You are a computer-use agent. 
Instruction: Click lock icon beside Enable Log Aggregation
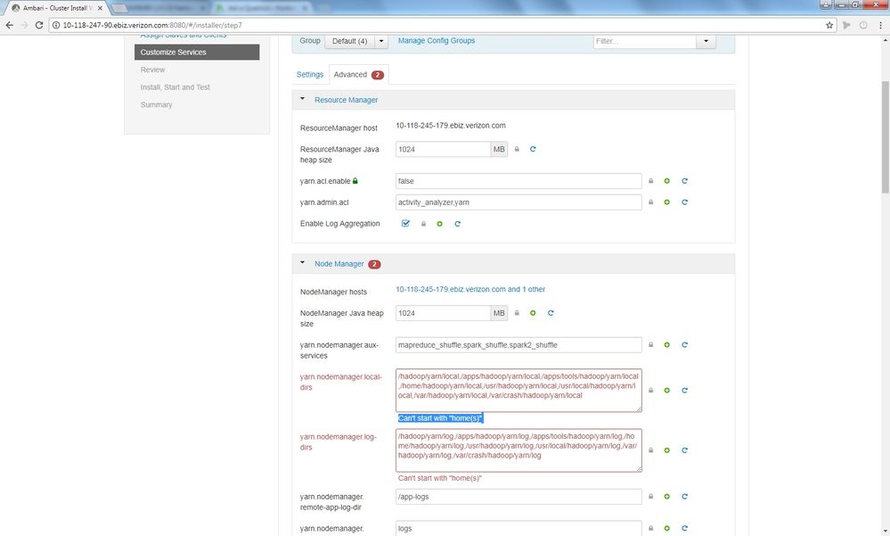pos(423,224)
